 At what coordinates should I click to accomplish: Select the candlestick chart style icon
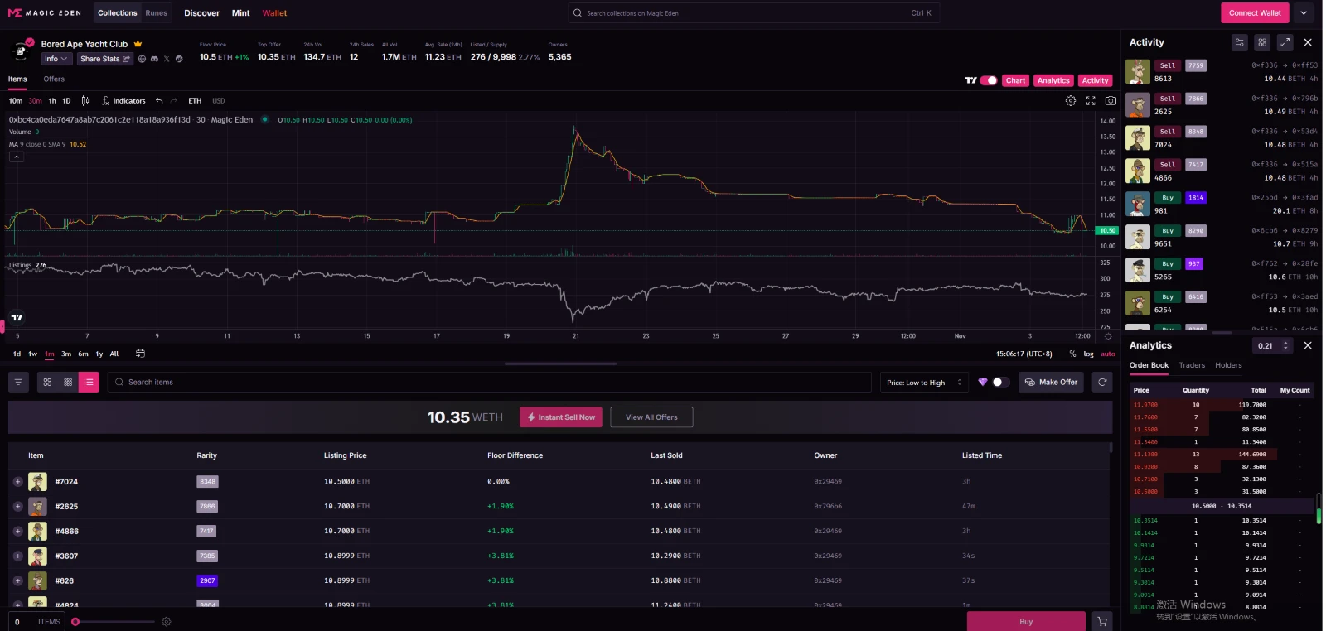[x=85, y=101]
